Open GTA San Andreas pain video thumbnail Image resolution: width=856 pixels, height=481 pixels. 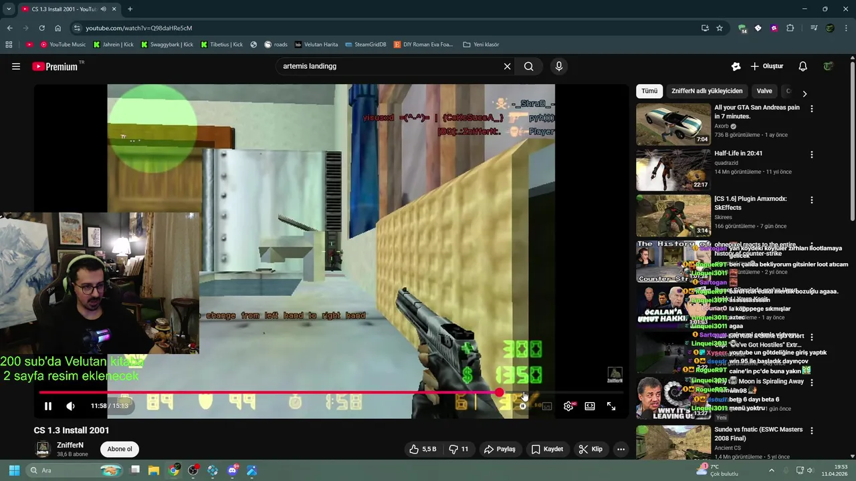pyautogui.click(x=673, y=124)
